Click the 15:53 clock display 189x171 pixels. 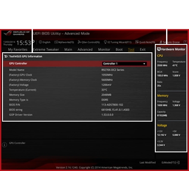[24, 43]
